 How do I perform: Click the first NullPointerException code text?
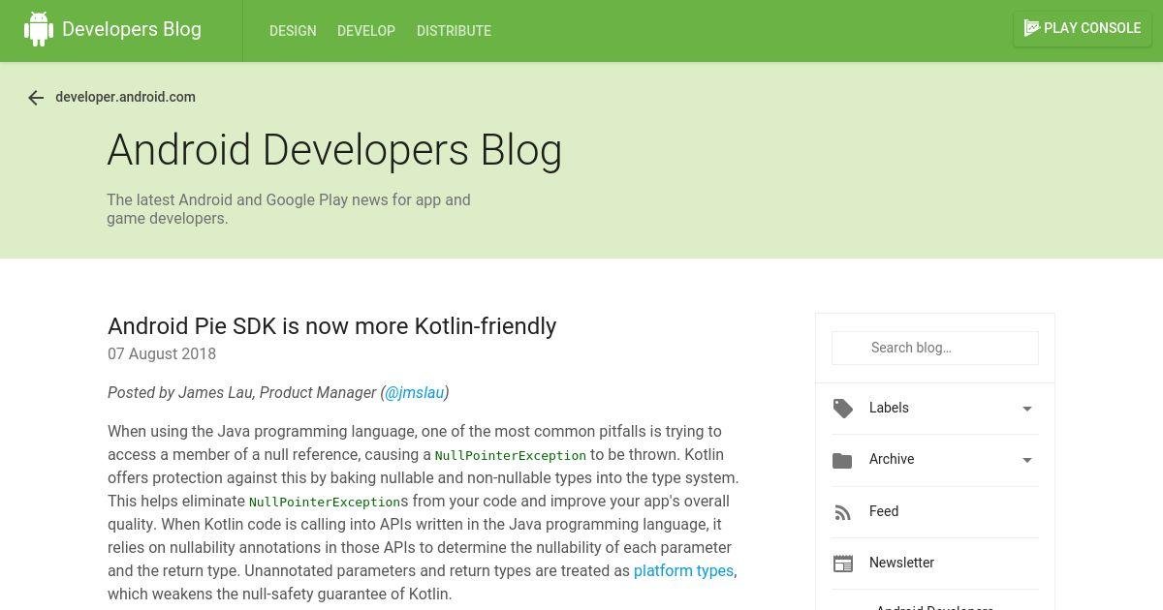(x=511, y=455)
